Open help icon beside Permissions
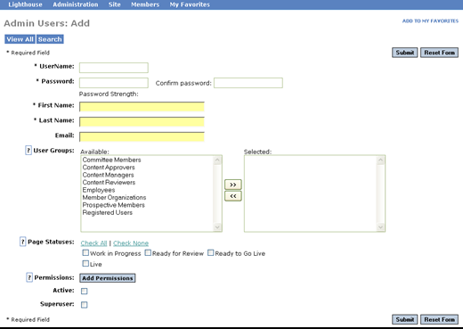The height and width of the screenshot is (329, 463). click(x=29, y=277)
